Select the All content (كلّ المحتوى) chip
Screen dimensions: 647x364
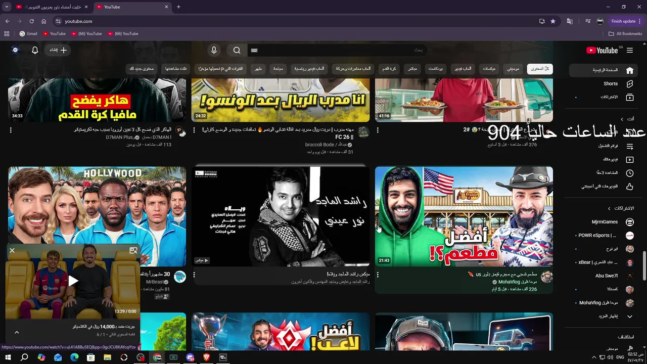click(x=540, y=69)
